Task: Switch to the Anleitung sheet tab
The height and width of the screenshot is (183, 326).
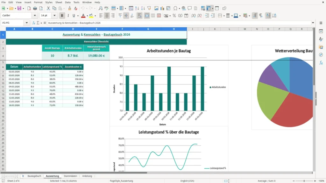Action: point(87,176)
